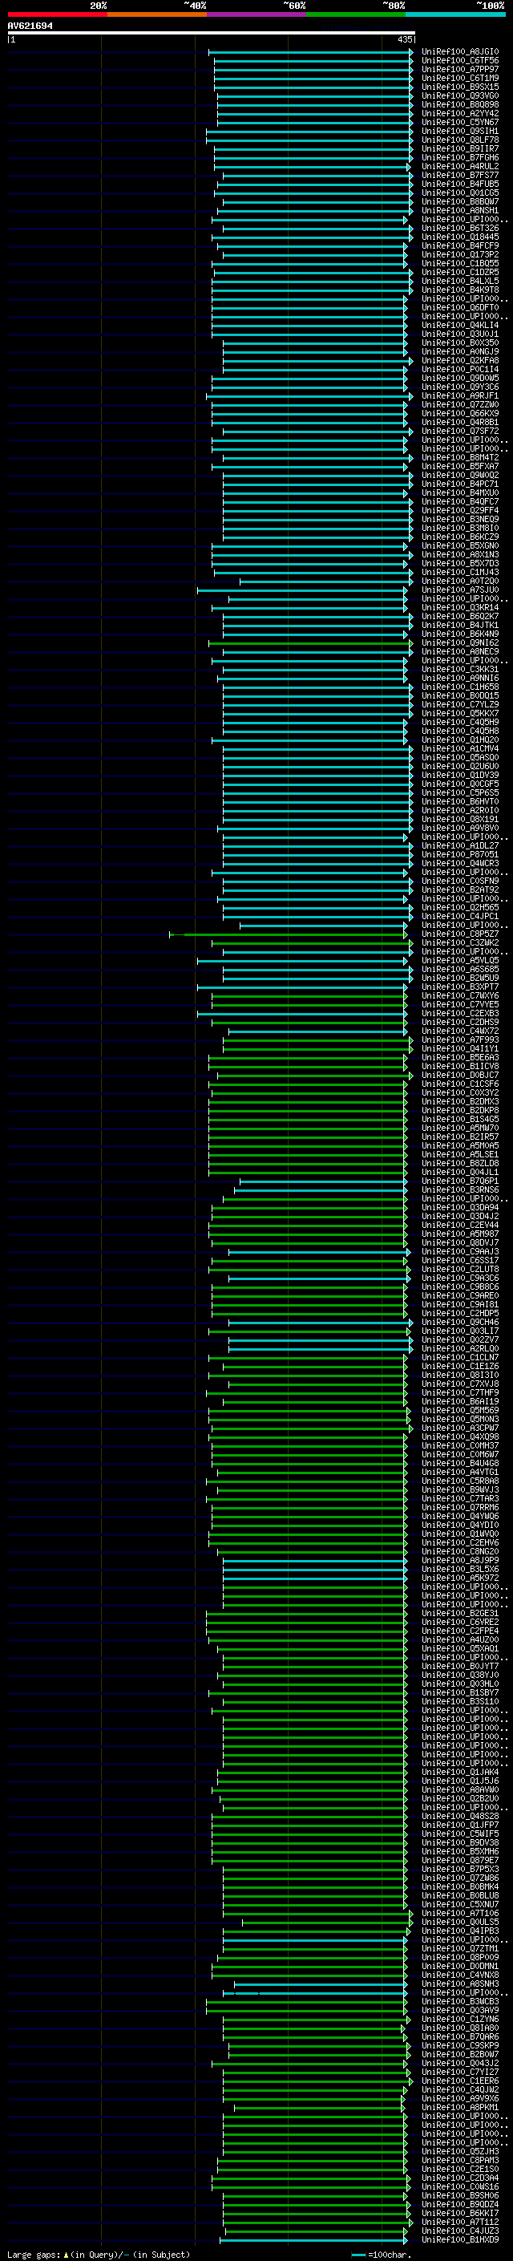Select the UniRef100_Q4KLI4 label
513x2261 pixels.
tap(459, 325)
